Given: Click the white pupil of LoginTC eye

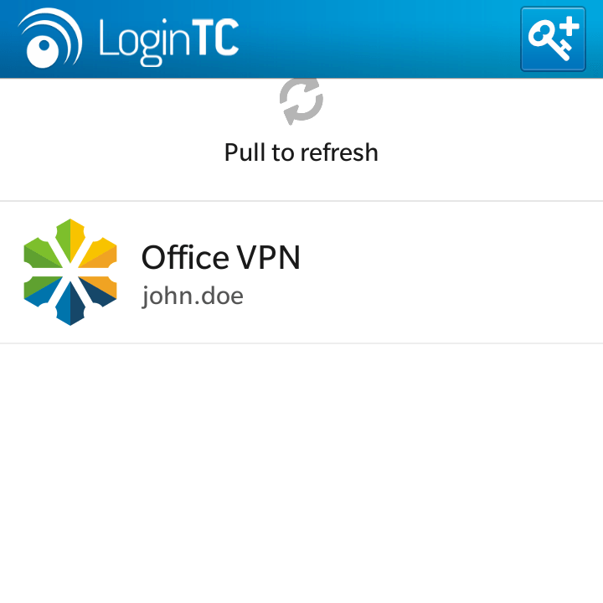Looking at the screenshot, I should 44,45.
